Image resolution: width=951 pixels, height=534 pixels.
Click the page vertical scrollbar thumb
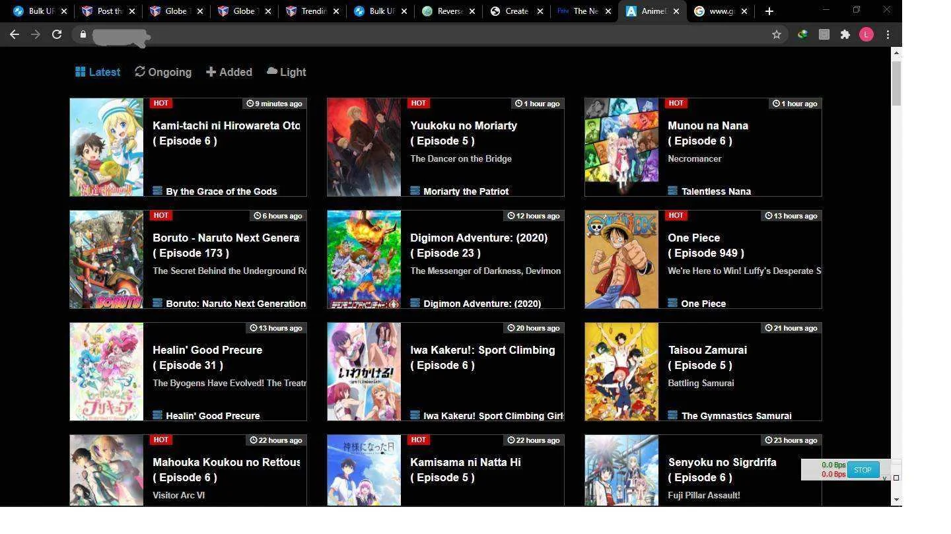pyautogui.click(x=896, y=83)
